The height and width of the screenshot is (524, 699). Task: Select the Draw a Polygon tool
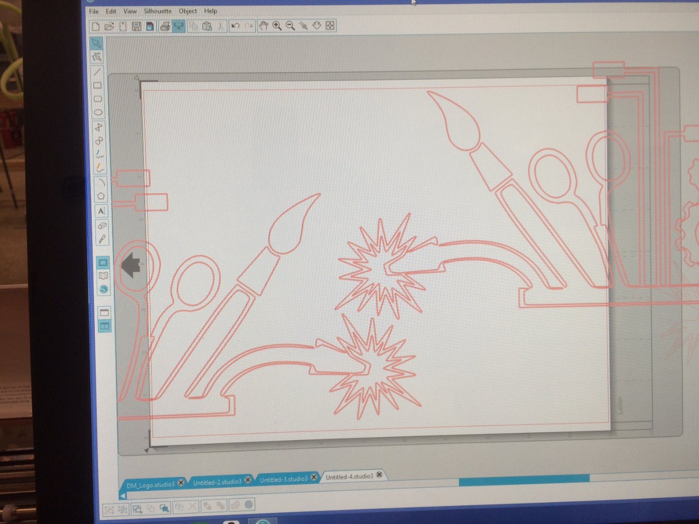(99, 127)
